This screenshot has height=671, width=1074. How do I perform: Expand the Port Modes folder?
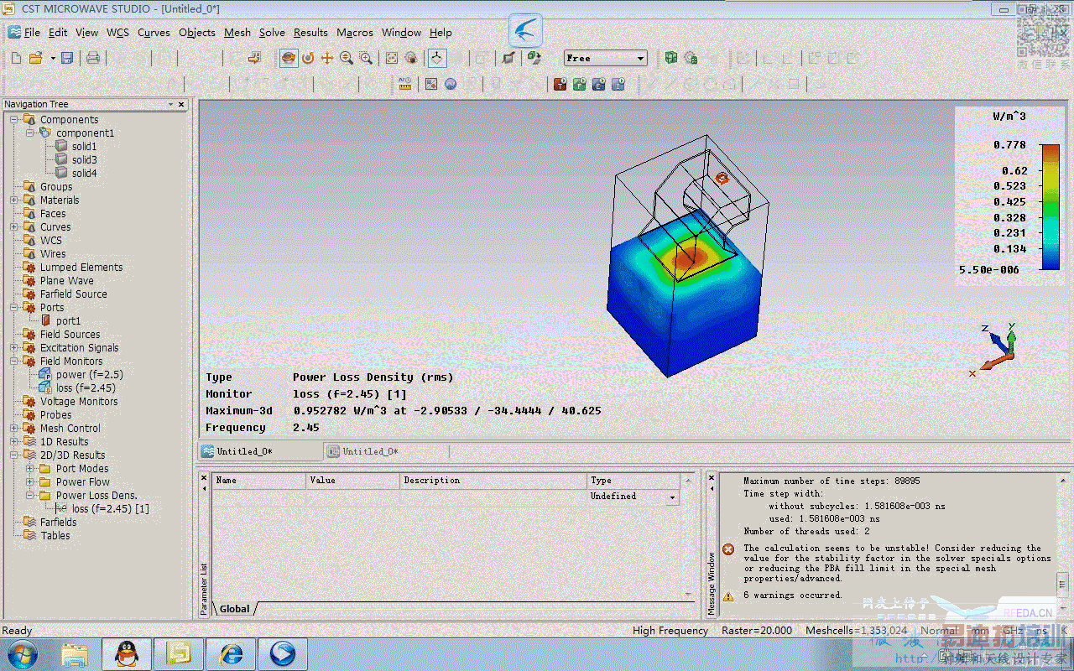(x=30, y=469)
